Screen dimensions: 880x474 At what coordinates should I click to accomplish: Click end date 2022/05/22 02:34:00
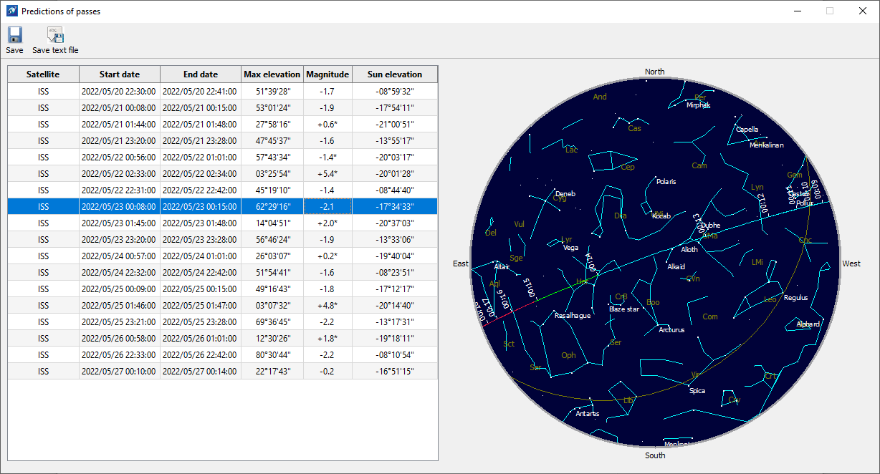click(199, 173)
